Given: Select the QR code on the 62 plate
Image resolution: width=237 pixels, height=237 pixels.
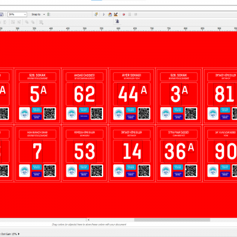Looking at the screenshot, I should (97, 114).
